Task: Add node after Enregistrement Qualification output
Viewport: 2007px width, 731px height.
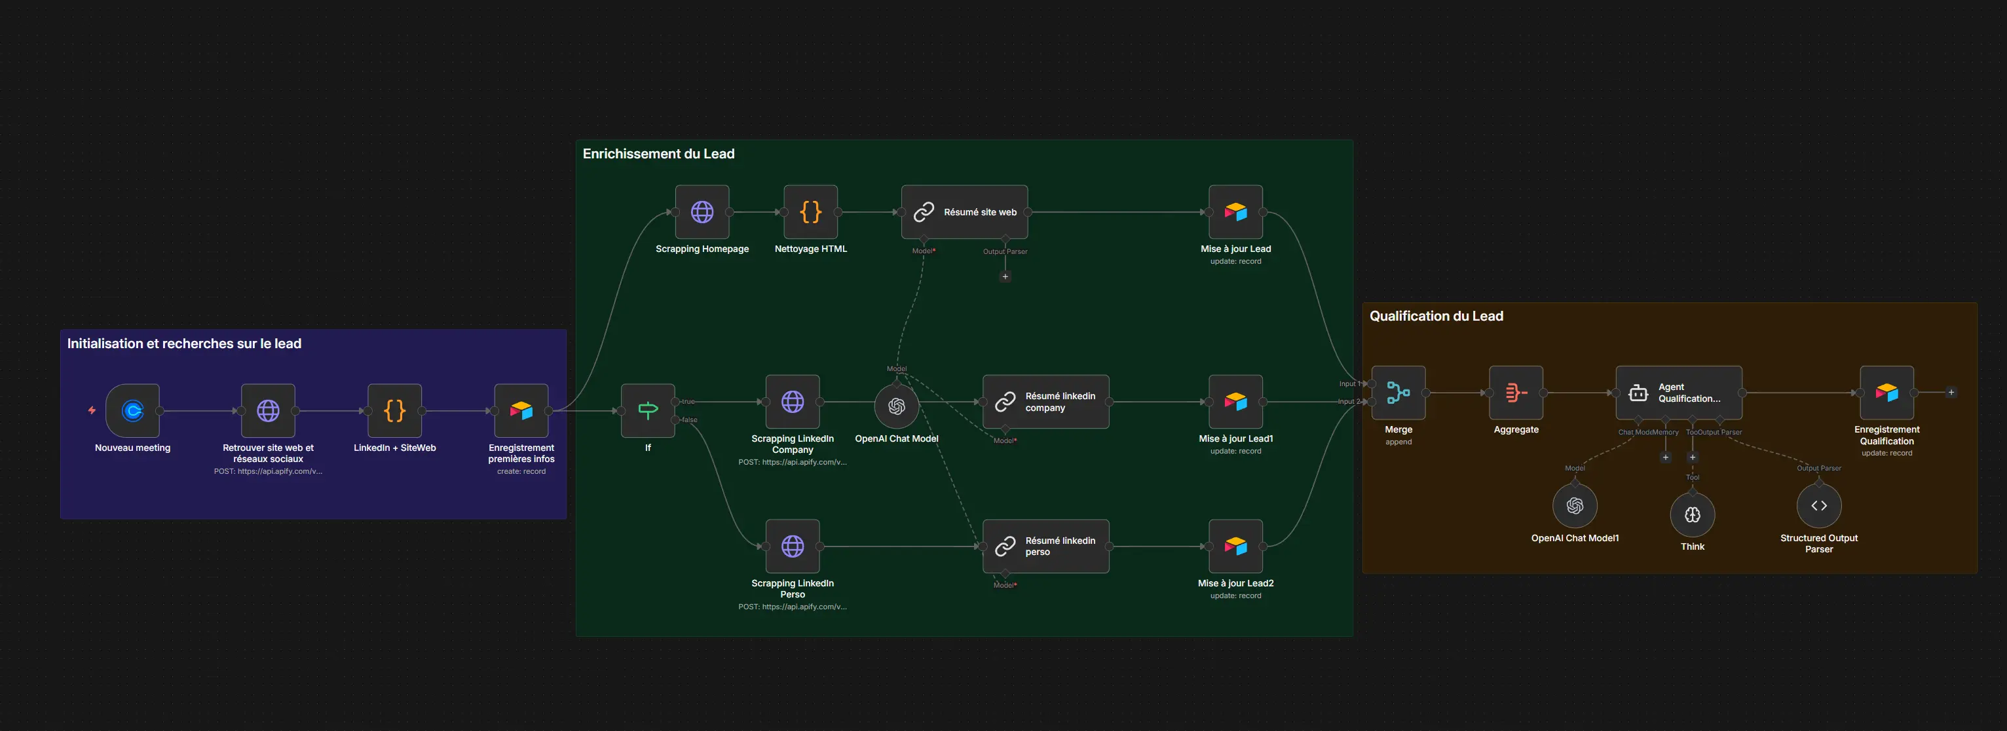Action: click(1951, 393)
